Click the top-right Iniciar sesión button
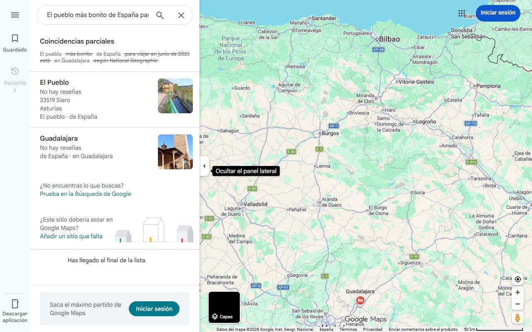Screen dimensions: 532x332 pyautogui.click(x=498, y=13)
